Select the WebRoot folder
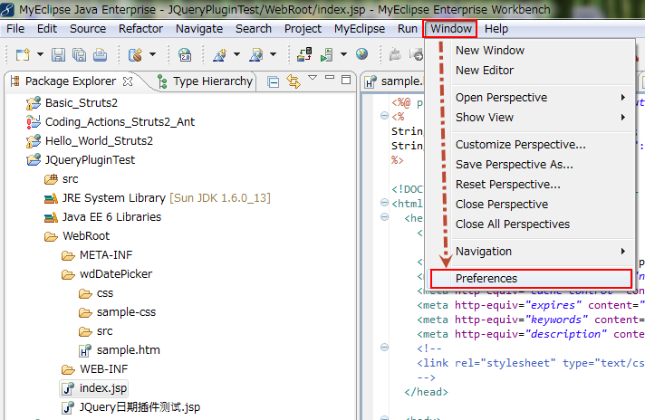 click(x=77, y=236)
